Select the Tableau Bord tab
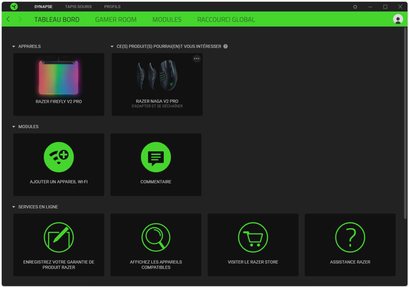Screen dimensions: 409x287 57,19
